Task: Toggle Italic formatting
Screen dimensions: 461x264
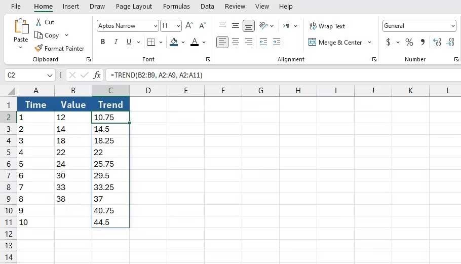Action: [x=116, y=42]
